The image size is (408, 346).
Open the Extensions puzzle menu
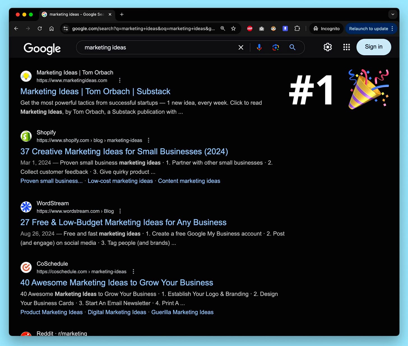(x=297, y=29)
